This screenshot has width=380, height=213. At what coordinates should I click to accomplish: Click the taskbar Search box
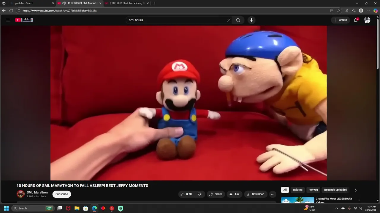[33, 208]
